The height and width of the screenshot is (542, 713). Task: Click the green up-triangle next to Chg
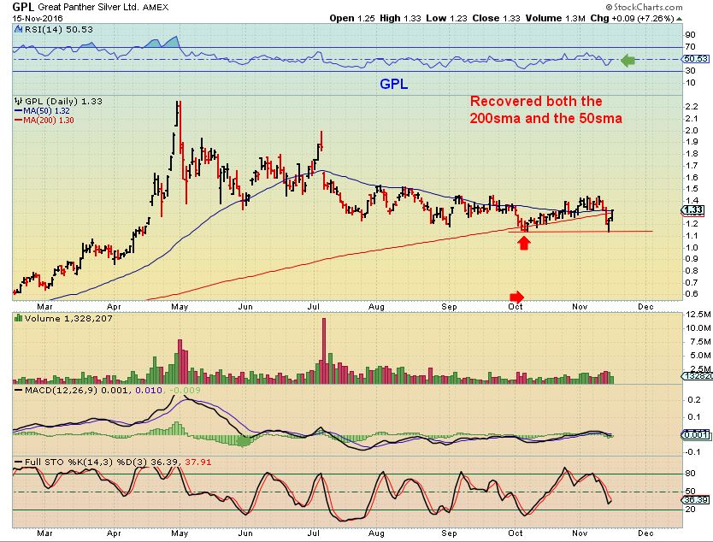pyautogui.click(x=680, y=19)
